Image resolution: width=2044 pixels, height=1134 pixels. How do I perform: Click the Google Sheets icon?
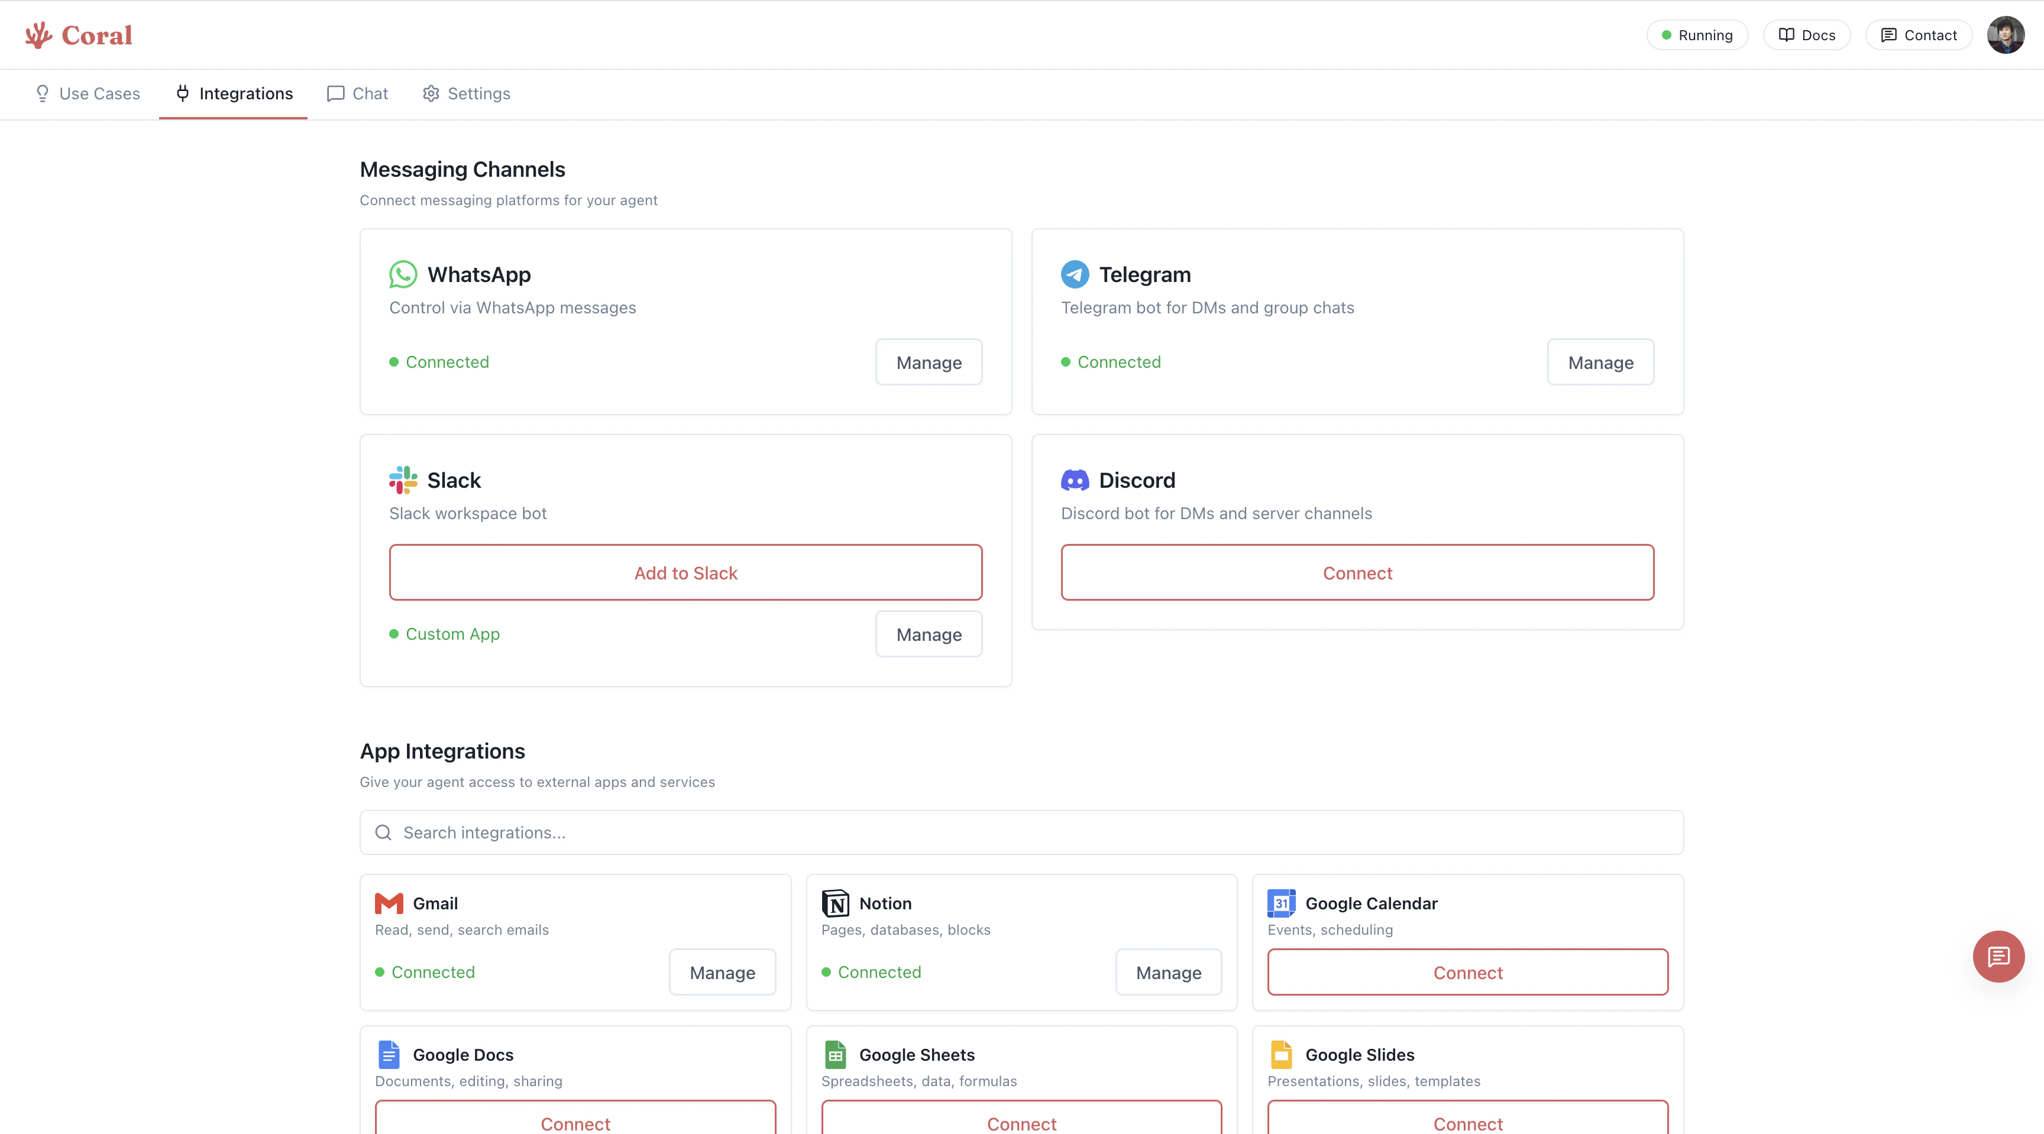(836, 1055)
